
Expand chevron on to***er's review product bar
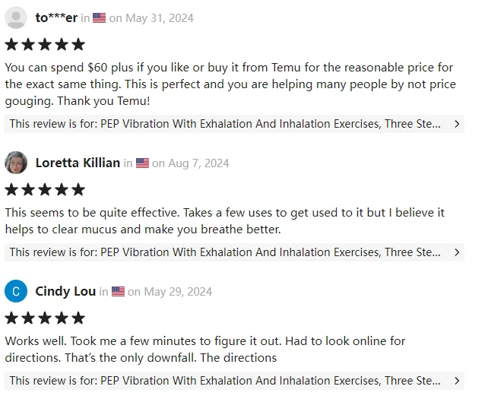coord(457,124)
